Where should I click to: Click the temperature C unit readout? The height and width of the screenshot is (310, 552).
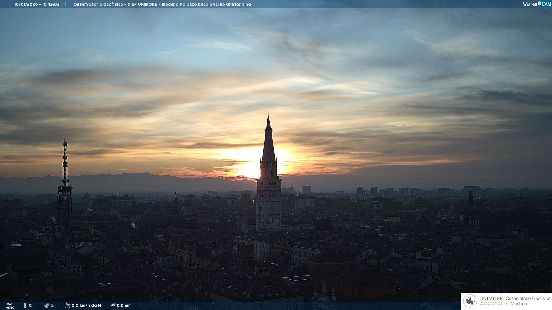pos(30,305)
